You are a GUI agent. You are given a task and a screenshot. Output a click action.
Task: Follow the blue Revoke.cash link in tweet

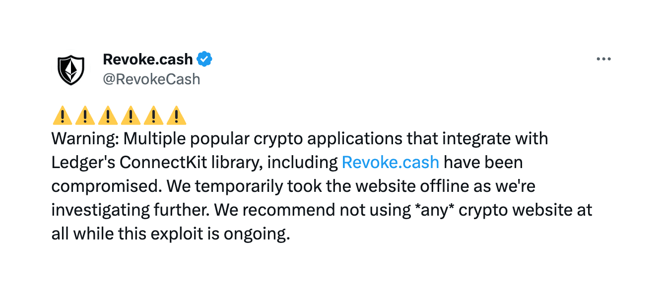click(x=391, y=162)
